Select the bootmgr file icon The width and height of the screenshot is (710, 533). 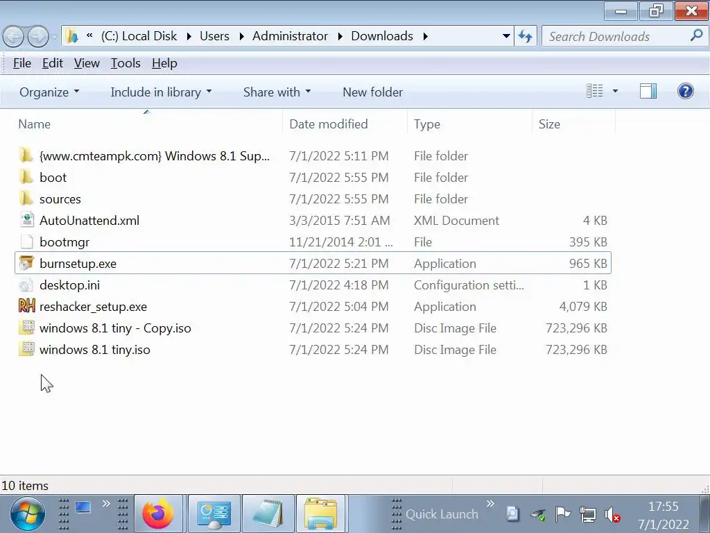tap(27, 242)
